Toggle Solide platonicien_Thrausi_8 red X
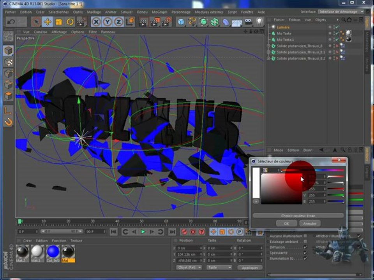 (x=337, y=46)
